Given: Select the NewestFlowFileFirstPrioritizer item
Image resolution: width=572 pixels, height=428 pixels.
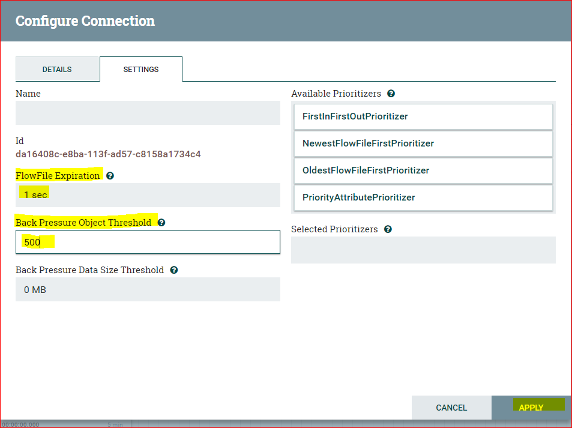Looking at the screenshot, I should pyautogui.click(x=423, y=143).
